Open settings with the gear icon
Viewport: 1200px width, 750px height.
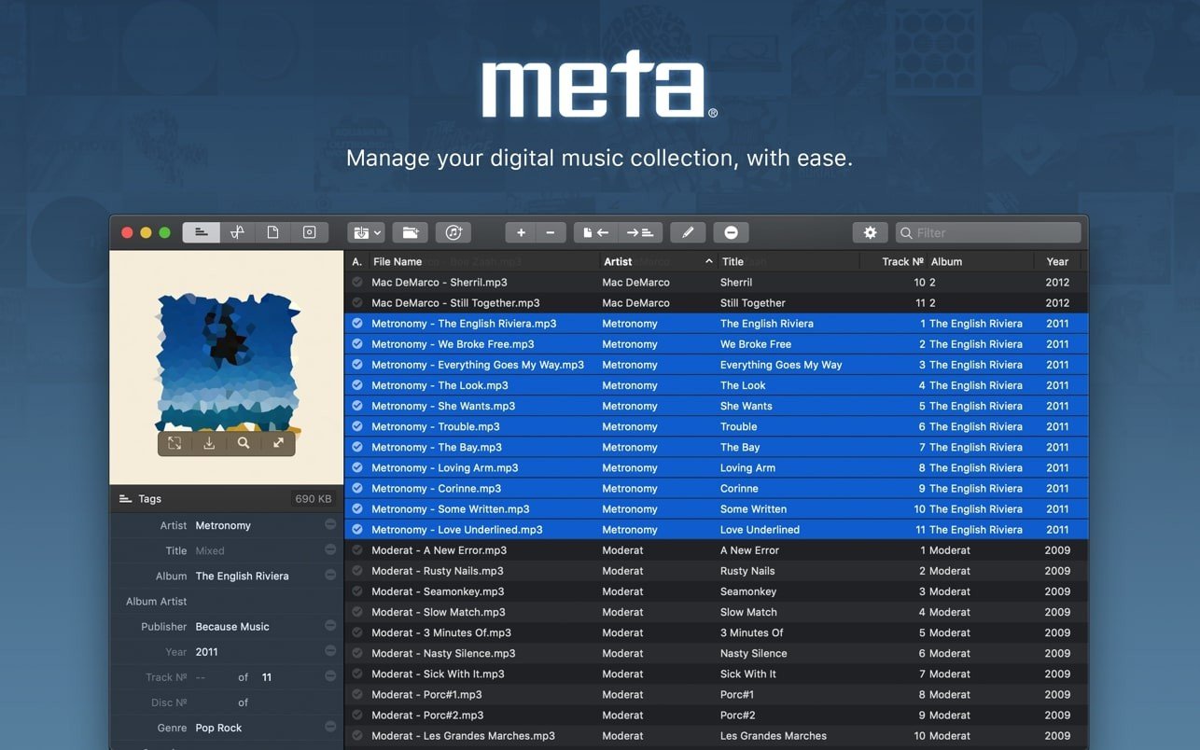(x=870, y=232)
